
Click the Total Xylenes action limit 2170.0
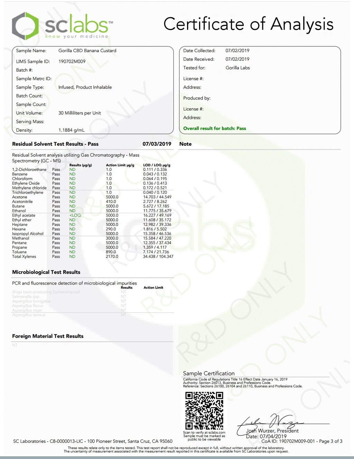(x=112, y=257)
